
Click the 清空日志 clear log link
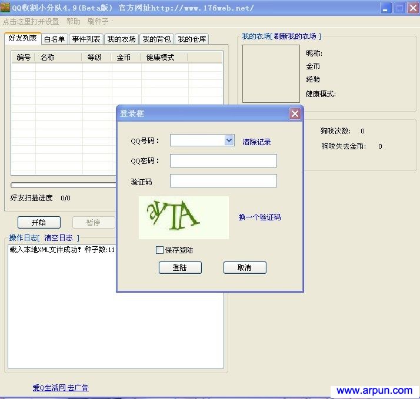point(58,237)
